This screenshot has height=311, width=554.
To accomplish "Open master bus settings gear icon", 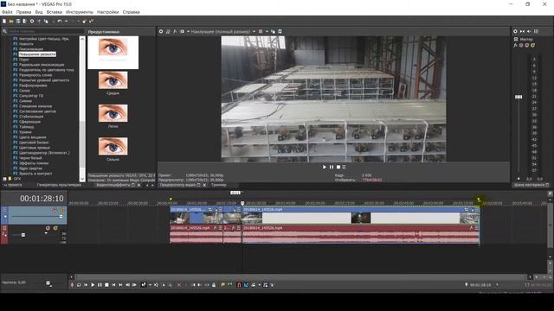I will point(515,31).
